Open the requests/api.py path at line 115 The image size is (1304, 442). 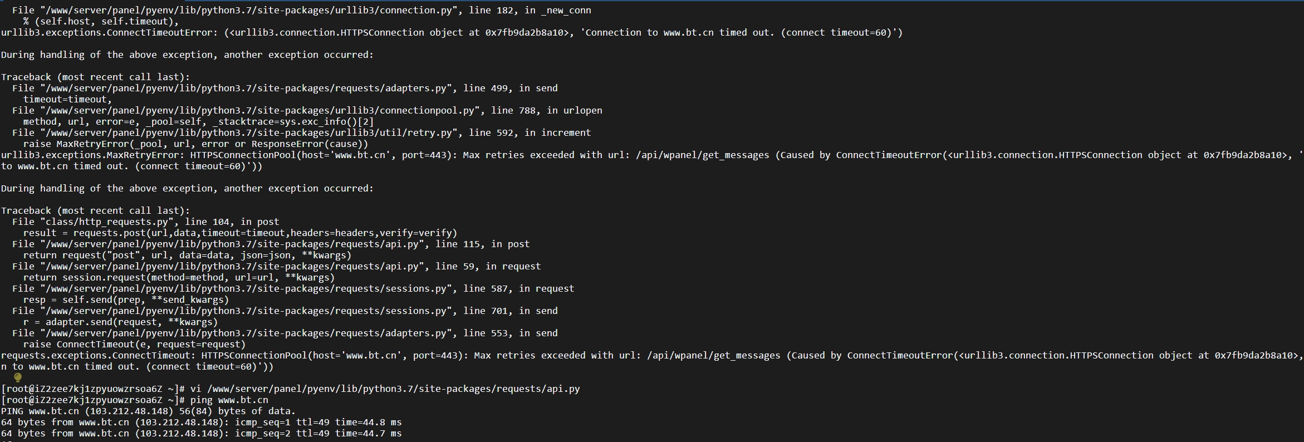point(232,244)
